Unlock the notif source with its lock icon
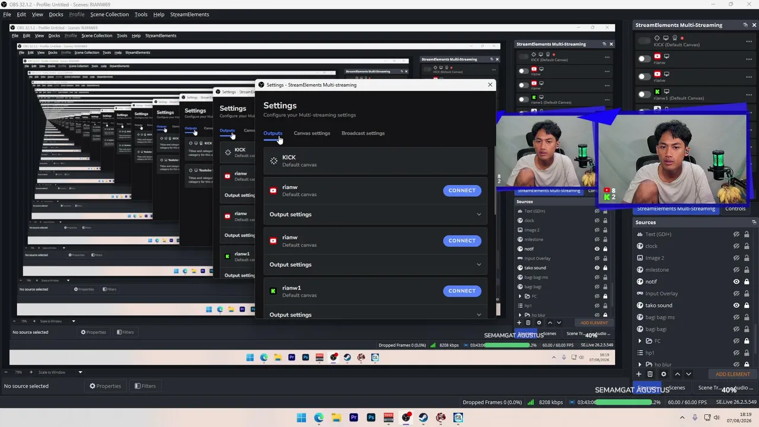 tap(747, 282)
